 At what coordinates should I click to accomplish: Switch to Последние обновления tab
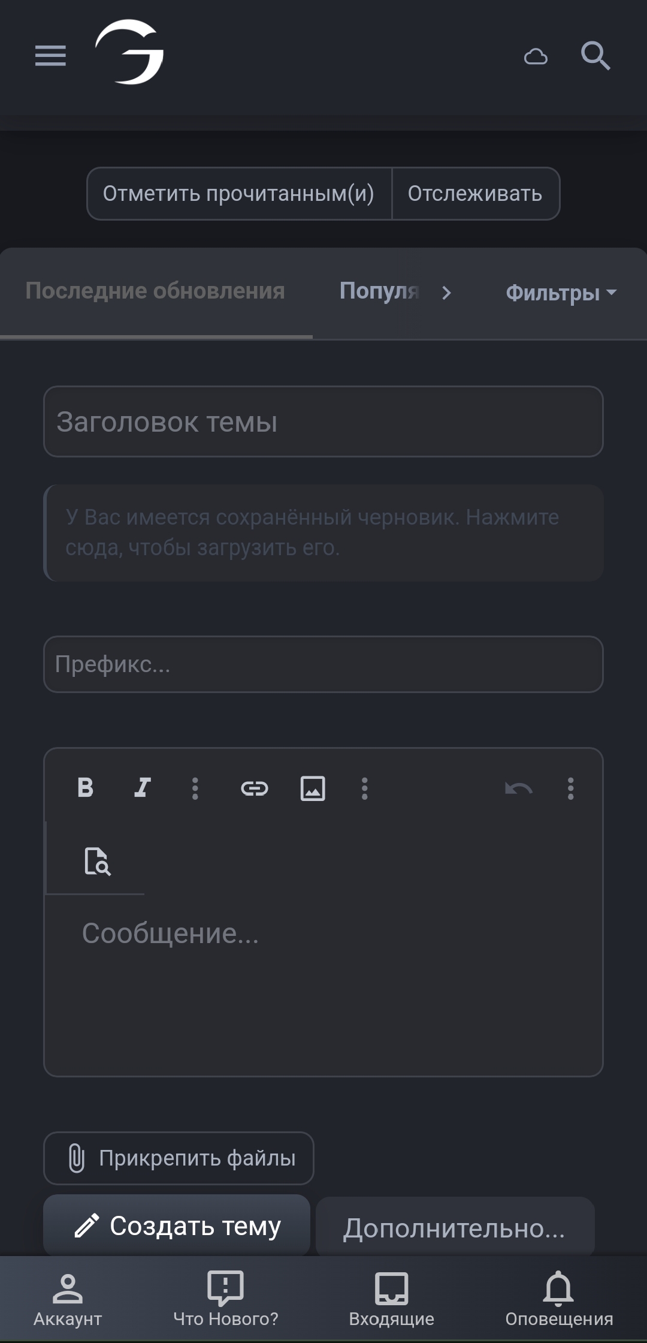pyautogui.click(x=155, y=291)
